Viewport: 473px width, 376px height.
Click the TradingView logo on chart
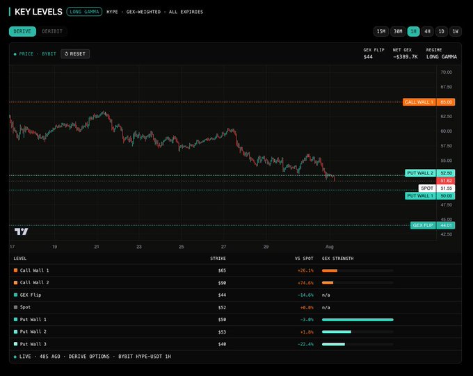pos(21,231)
